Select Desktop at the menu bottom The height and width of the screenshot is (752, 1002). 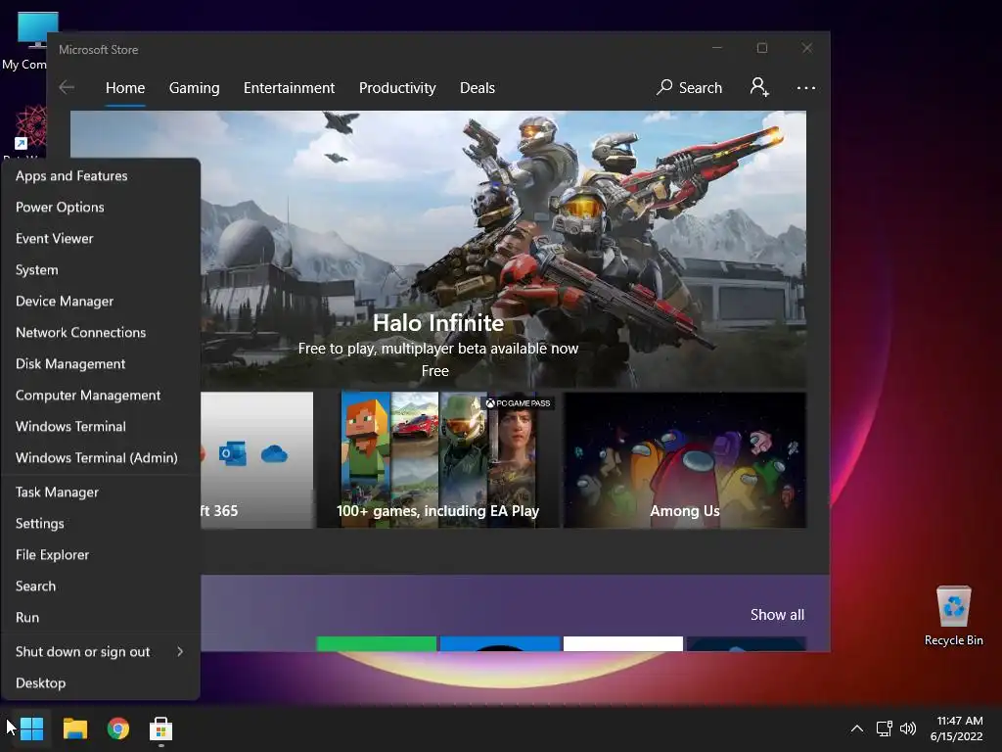pos(101,682)
